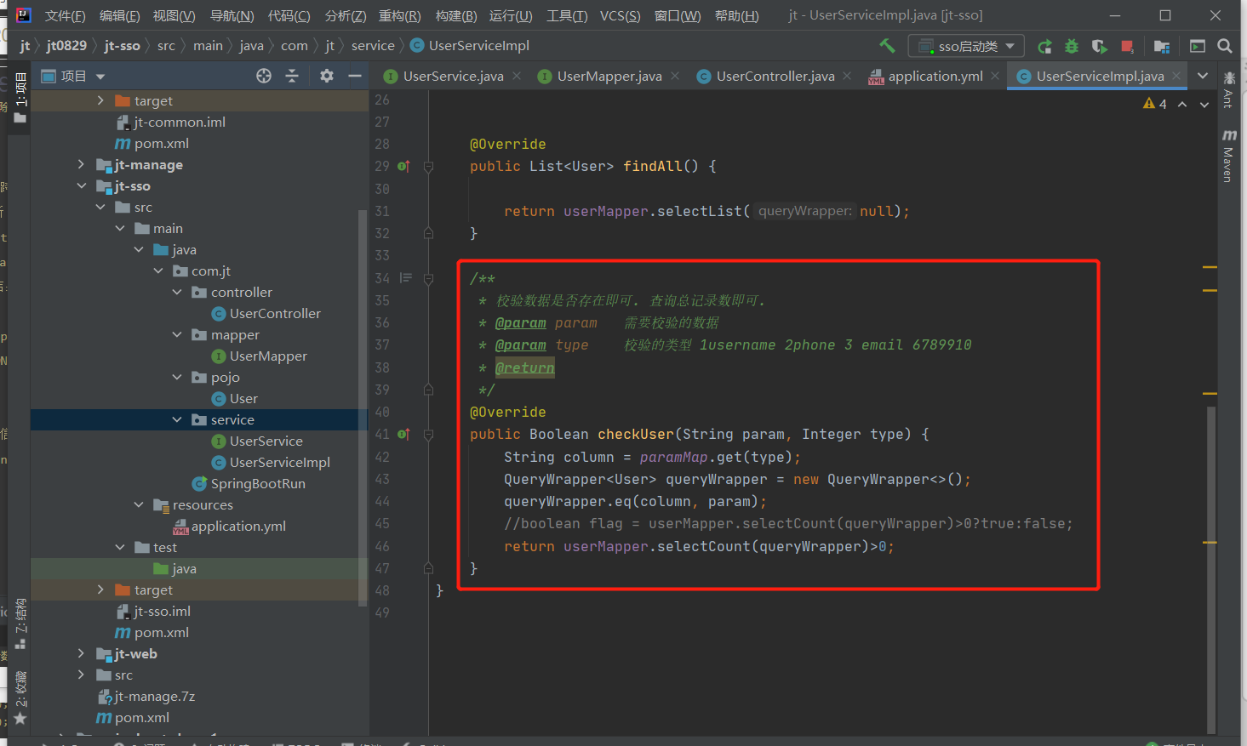The height and width of the screenshot is (746, 1247).
Task: Fold the checkUser method at line 41
Action: 429,435
